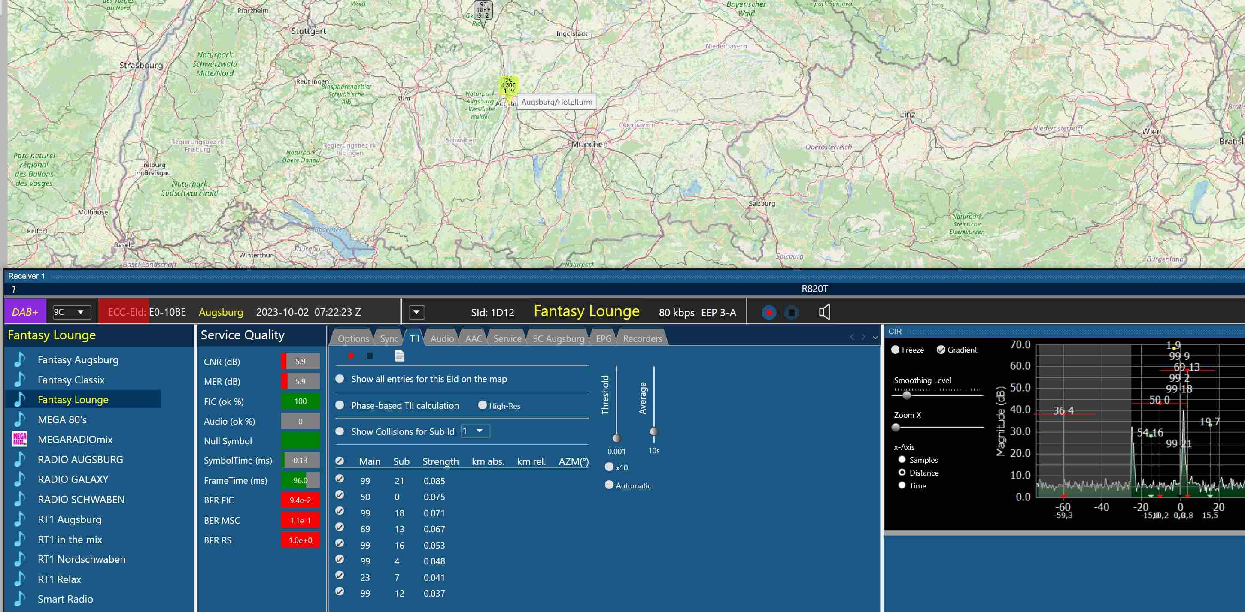Switch to the Service tab
This screenshot has height=612, width=1245.
pos(507,338)
